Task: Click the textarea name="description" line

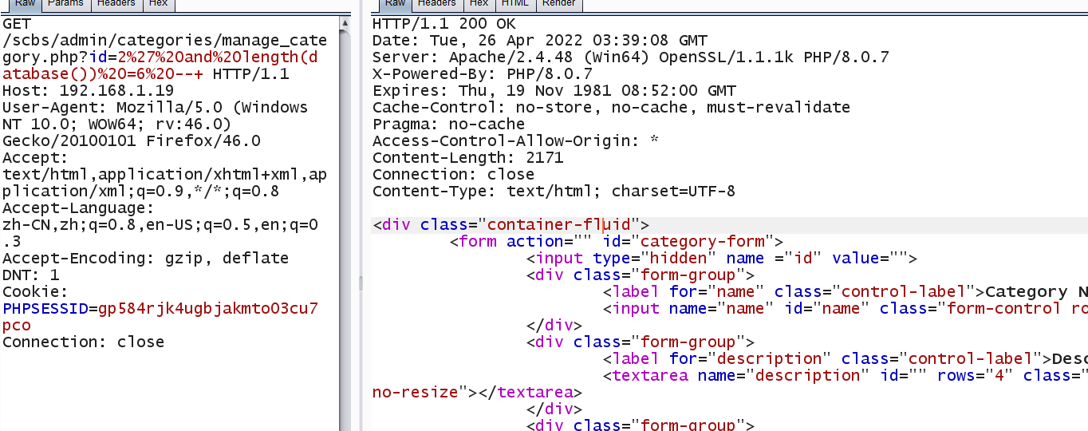Action: pyautogui.click(x=845, y=375)
